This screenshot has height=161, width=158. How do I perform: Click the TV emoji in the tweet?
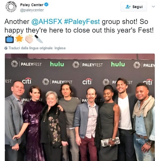[9, 39]
